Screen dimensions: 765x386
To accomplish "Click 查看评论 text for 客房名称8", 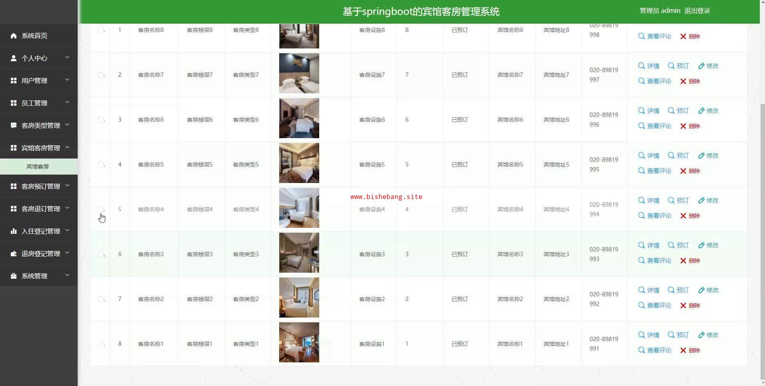I will tap(659, 36).
